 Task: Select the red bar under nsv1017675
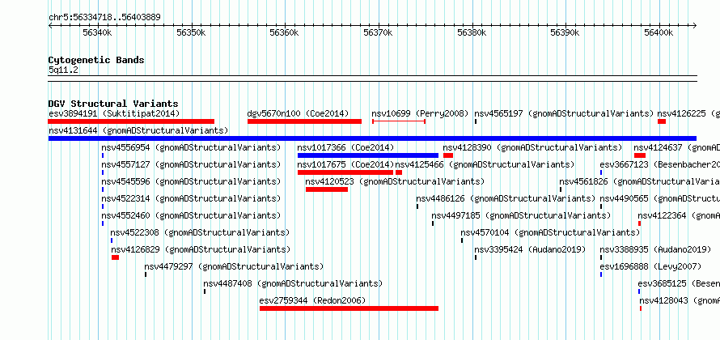pos(345,172)
